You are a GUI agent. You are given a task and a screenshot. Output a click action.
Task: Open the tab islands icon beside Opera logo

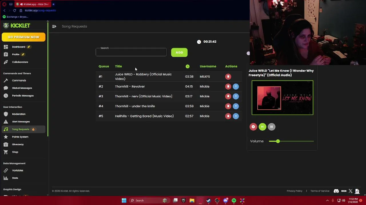[11, 4]
